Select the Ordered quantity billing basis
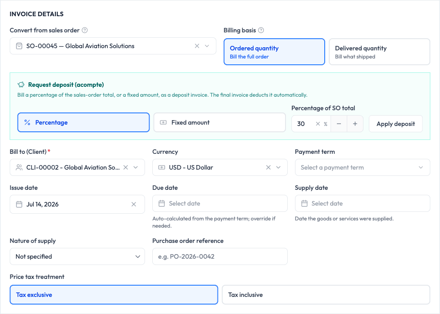440x314 pixels. pyautogui.click(x=274, y=52)
